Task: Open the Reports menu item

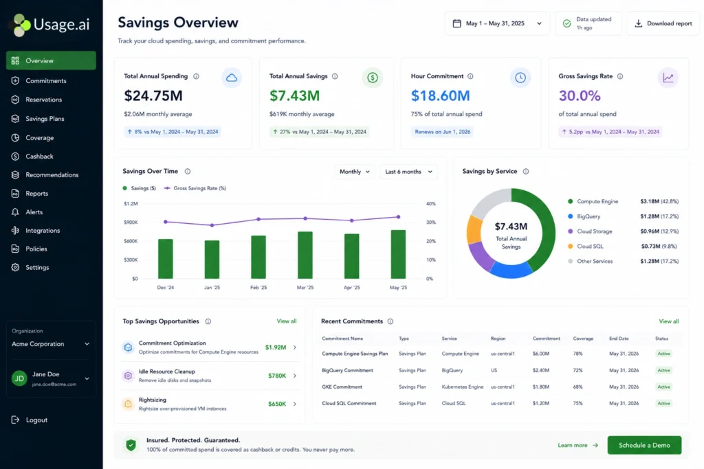Action: (x=51, y=194)
